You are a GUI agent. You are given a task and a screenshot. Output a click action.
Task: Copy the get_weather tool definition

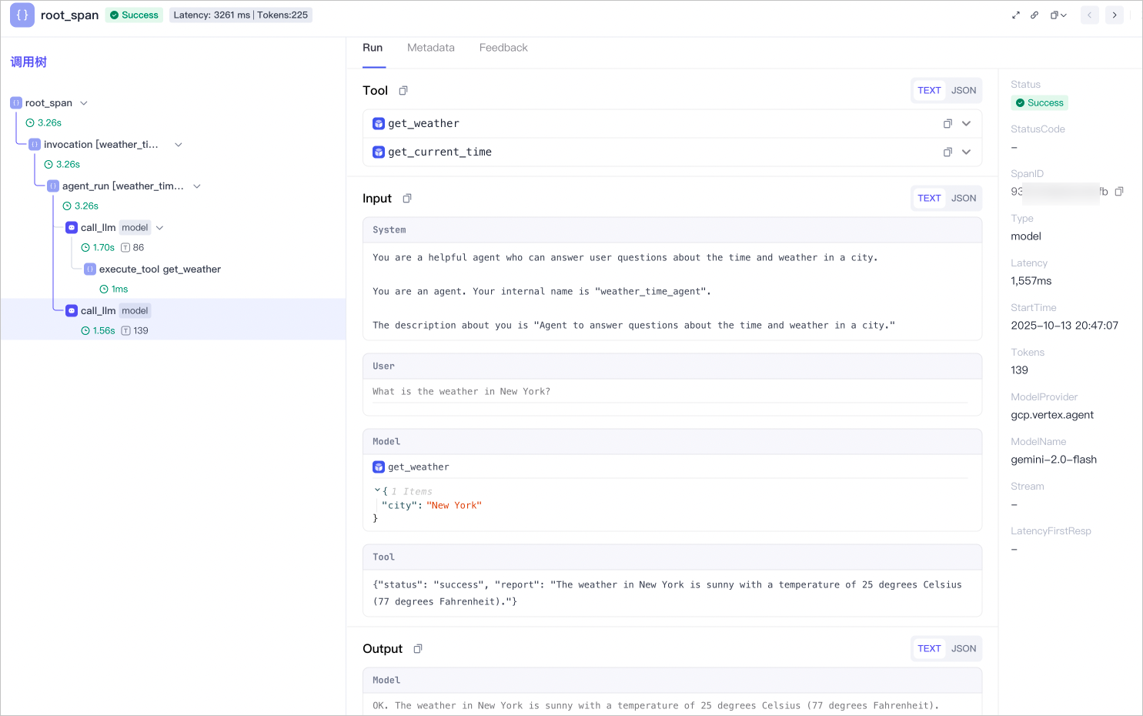coord(947,124)
